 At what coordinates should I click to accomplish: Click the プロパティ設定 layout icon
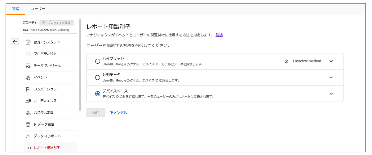tap(28, 54)
